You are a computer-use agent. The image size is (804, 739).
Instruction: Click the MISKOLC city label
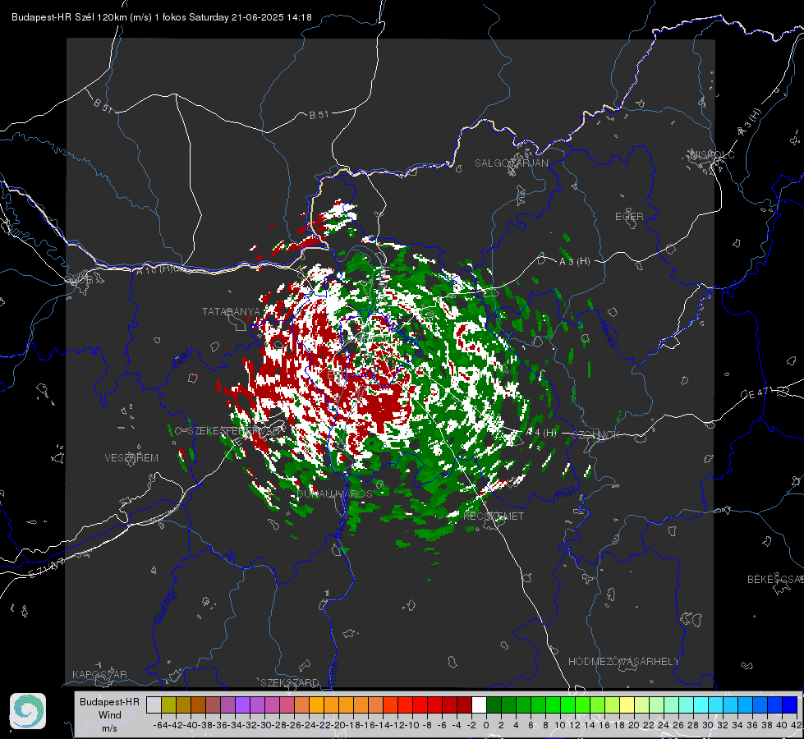[712, 154]
